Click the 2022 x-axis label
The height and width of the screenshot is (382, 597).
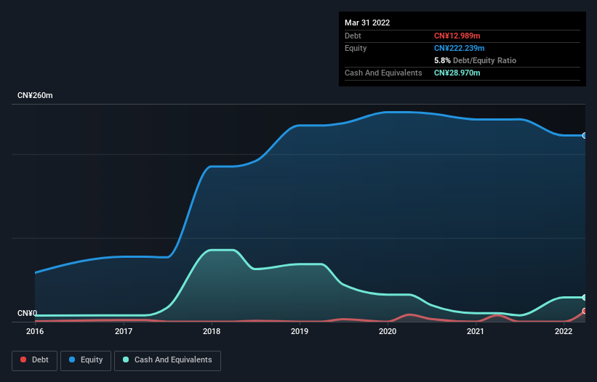(x=564, y=331)
